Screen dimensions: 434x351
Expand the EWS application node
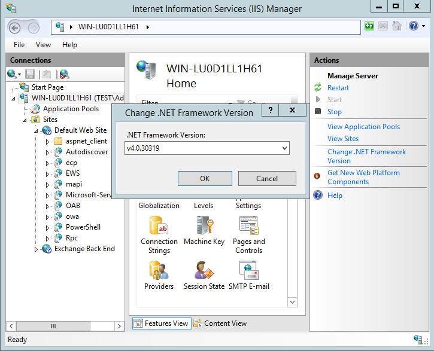click(47, 174)
